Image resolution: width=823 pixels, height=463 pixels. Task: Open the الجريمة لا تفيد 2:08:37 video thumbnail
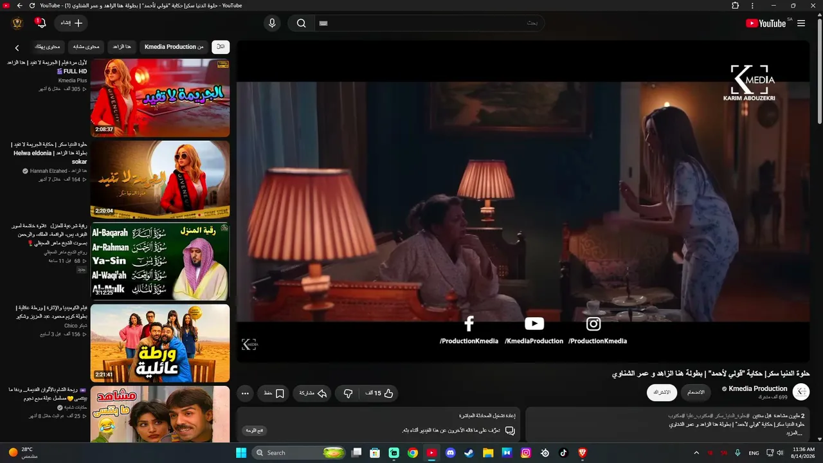click(160, 98)
